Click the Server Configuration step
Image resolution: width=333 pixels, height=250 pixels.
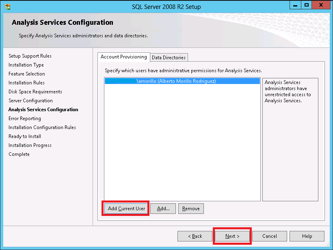point(30,101)
